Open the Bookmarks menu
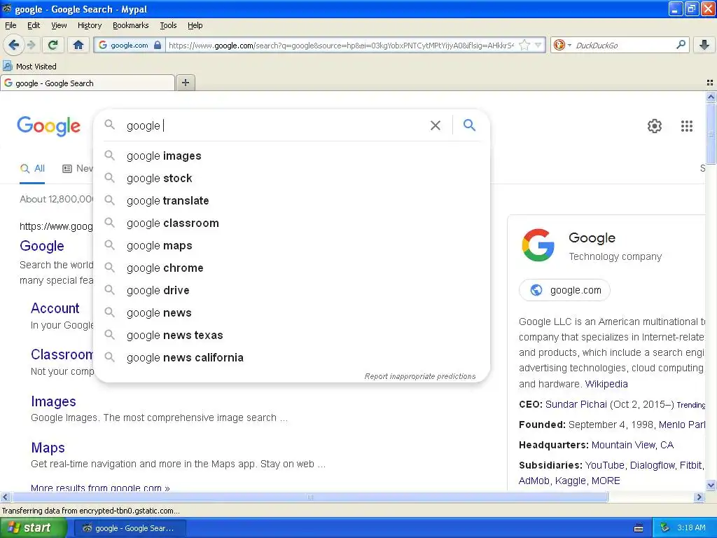 click(131, 26)
